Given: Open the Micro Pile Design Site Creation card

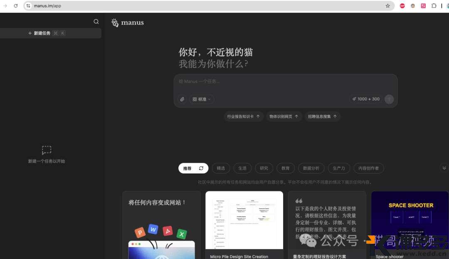Looking at the screenshot, I should (244, 225).
